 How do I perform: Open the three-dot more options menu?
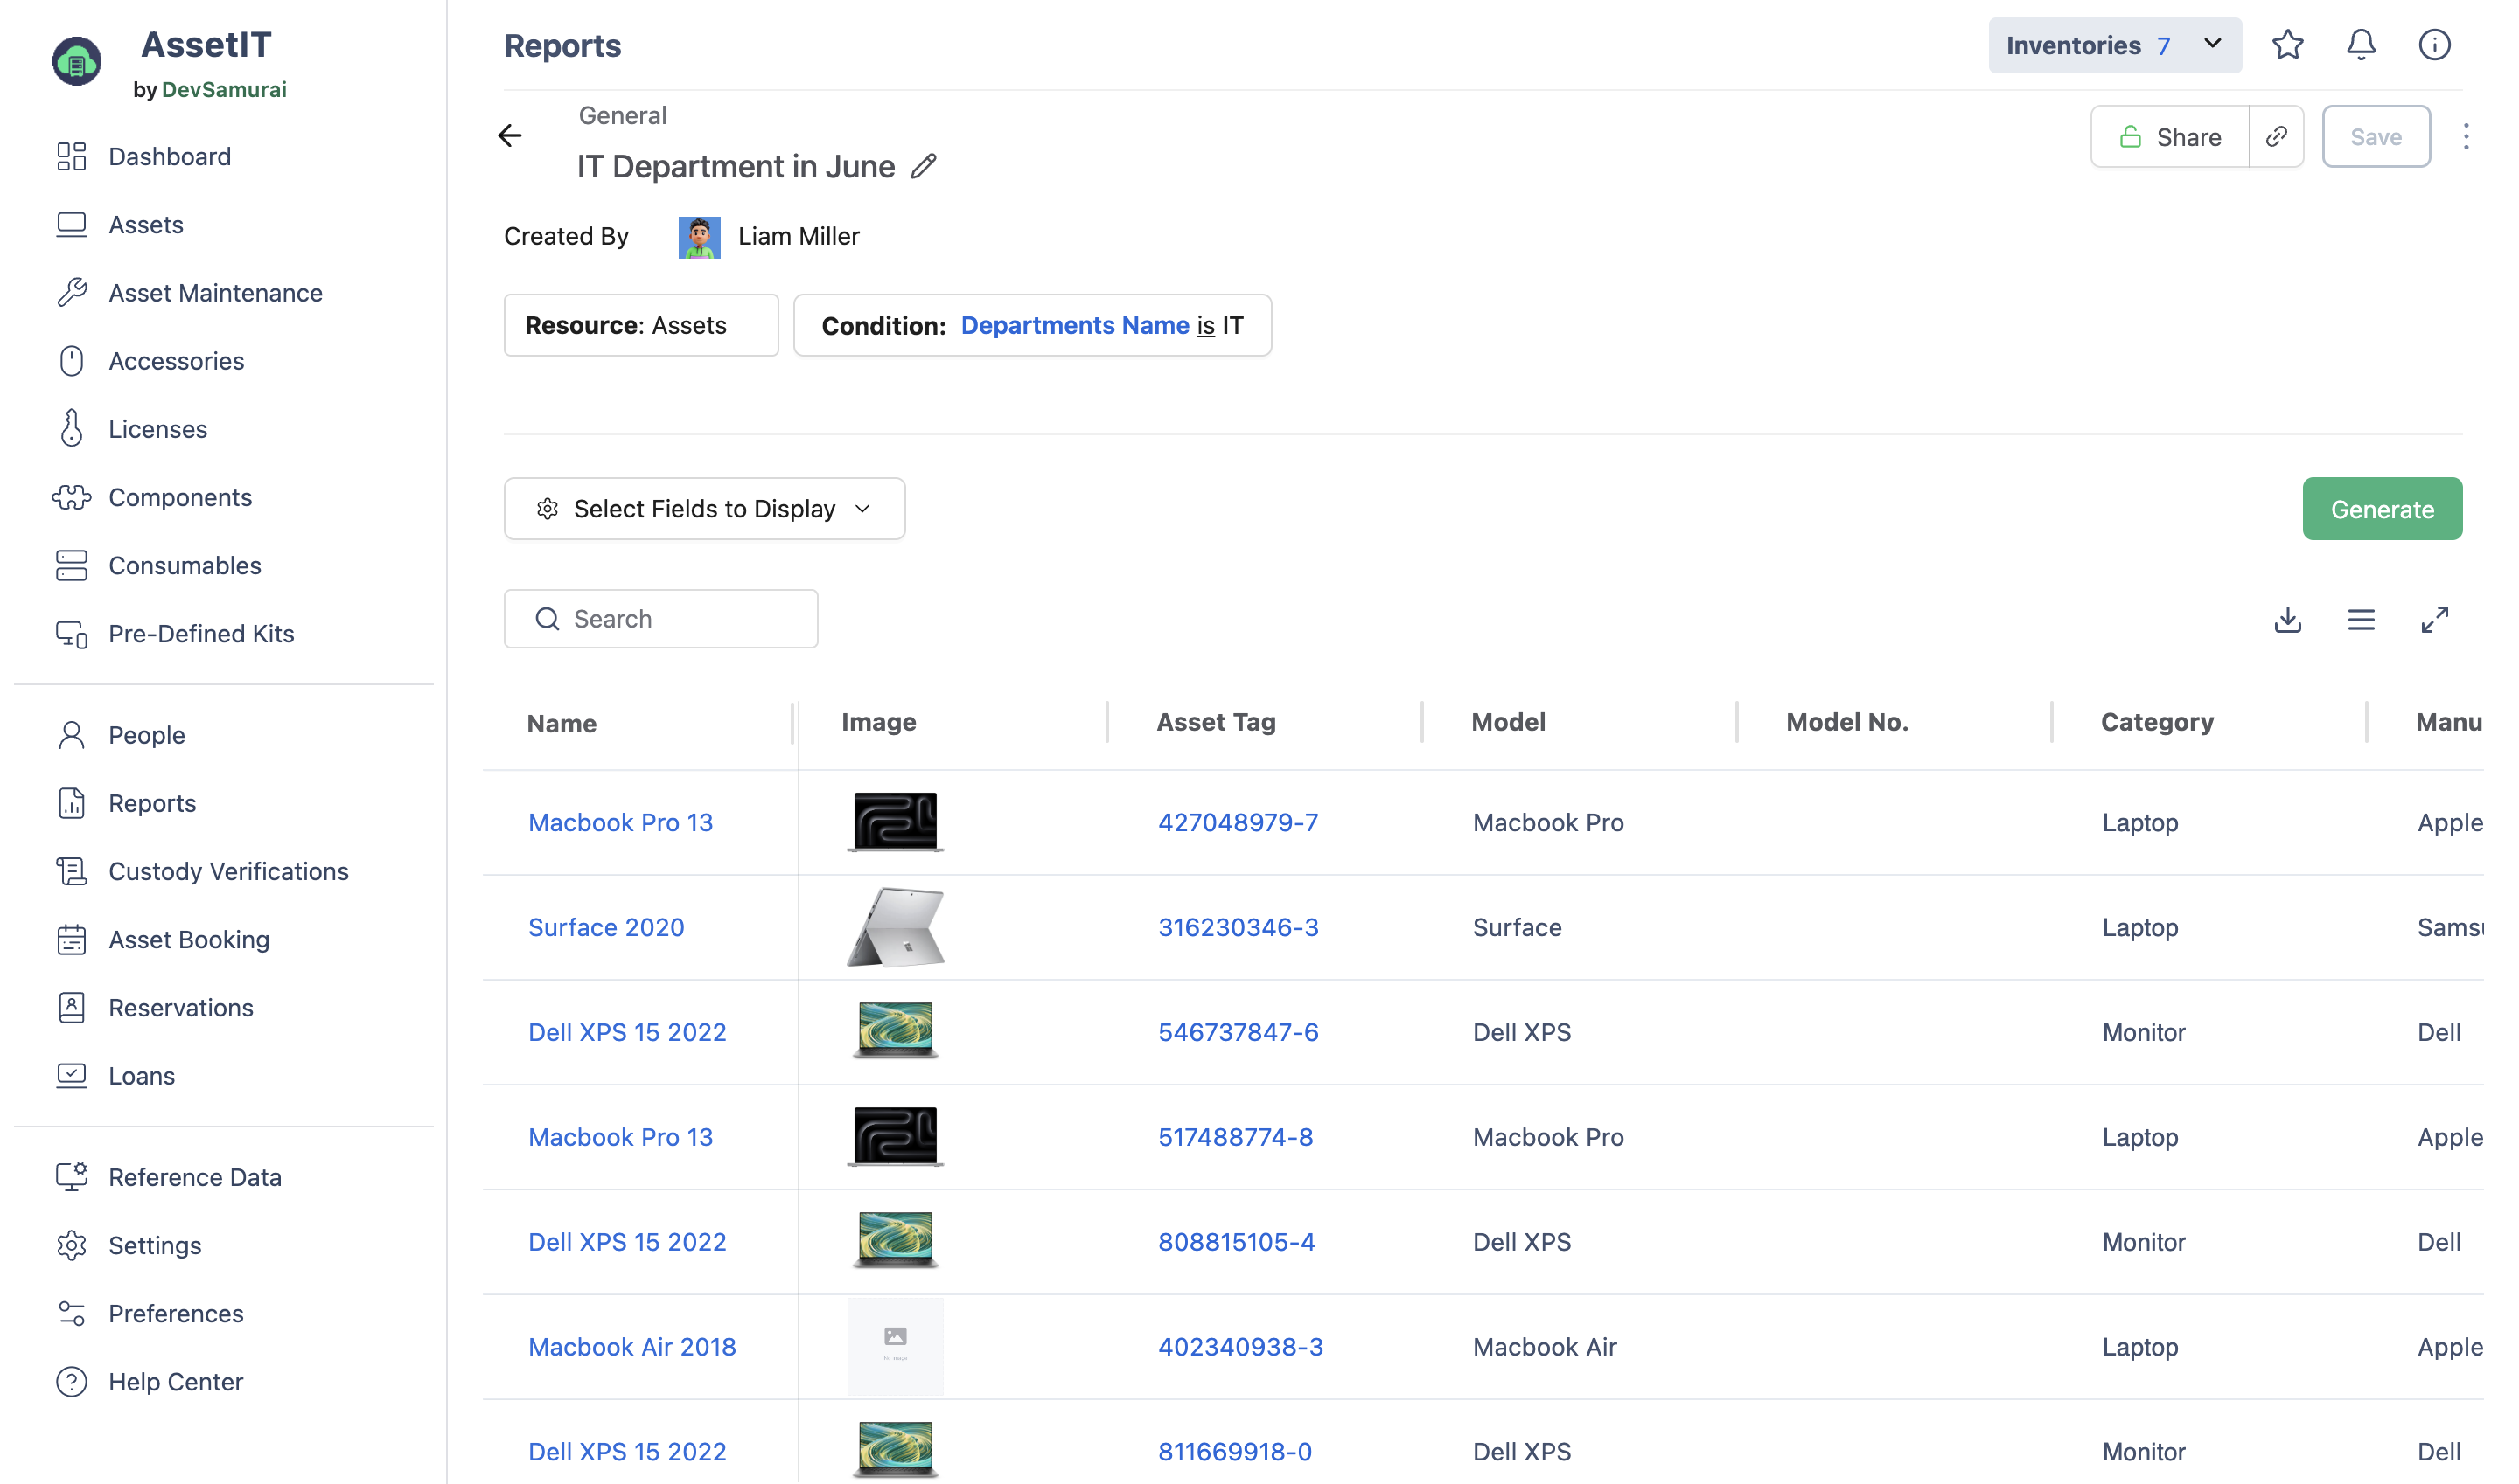[2466, 137]
